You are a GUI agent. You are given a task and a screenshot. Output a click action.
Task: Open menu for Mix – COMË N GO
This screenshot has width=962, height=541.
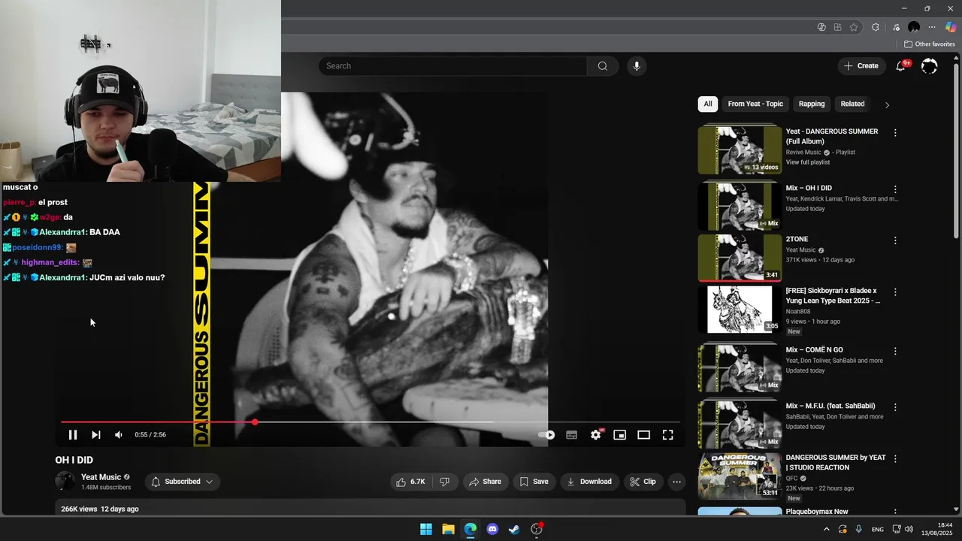point(895,351)
